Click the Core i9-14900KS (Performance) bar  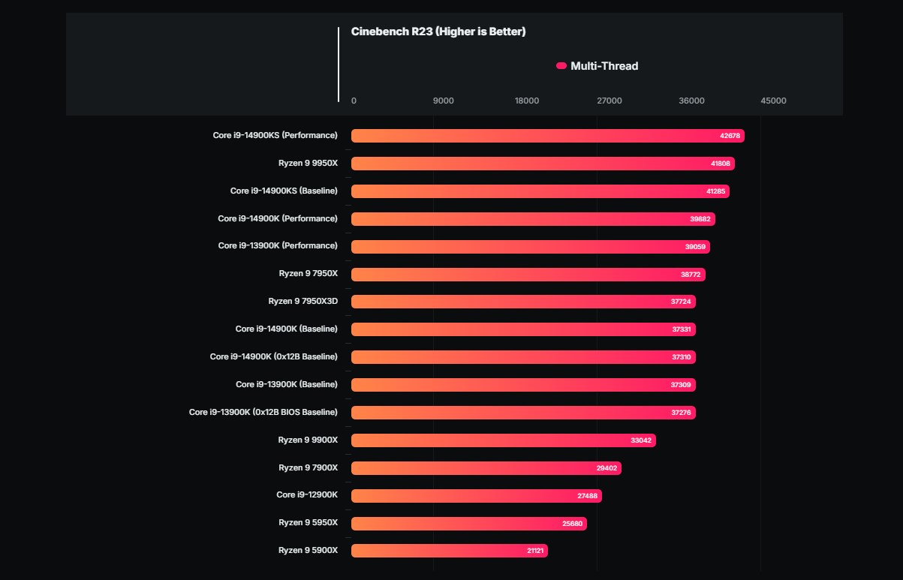click(x=548, y=136)
